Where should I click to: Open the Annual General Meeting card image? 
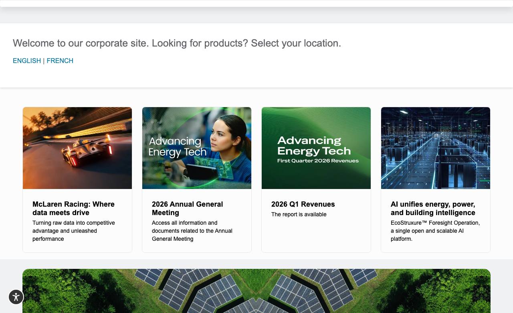pos(197,148)
